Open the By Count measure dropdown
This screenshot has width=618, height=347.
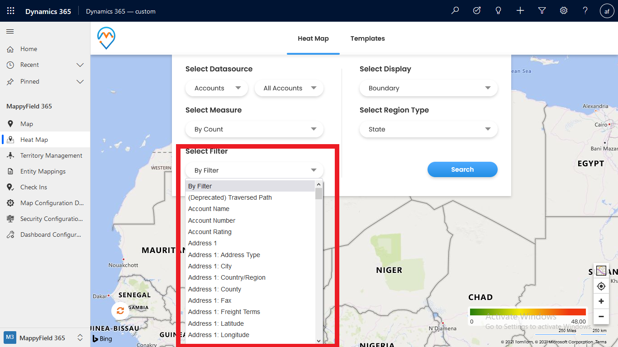254,129
